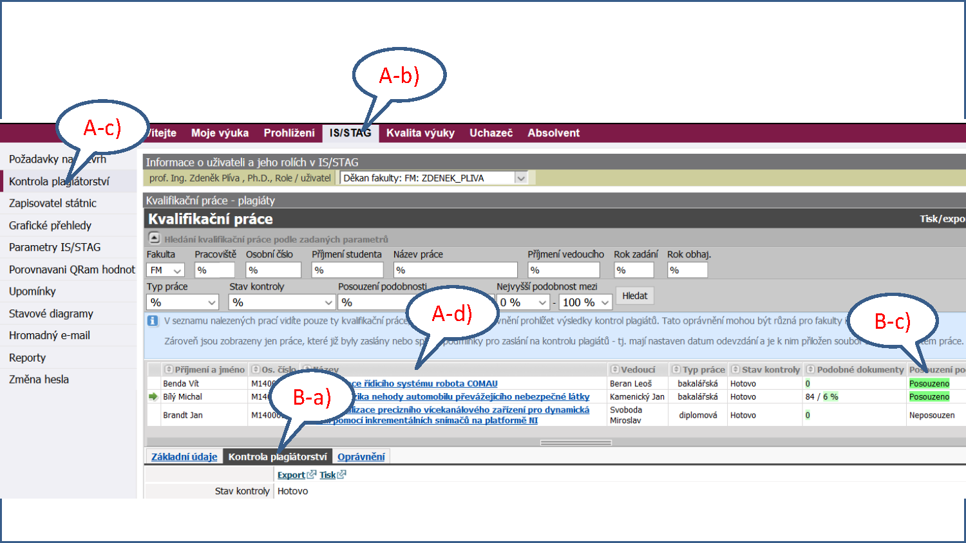The width and height of the screenshot is (966, 543).
Task: Open the Absolvent menu
Action: [x=554, y=133]
